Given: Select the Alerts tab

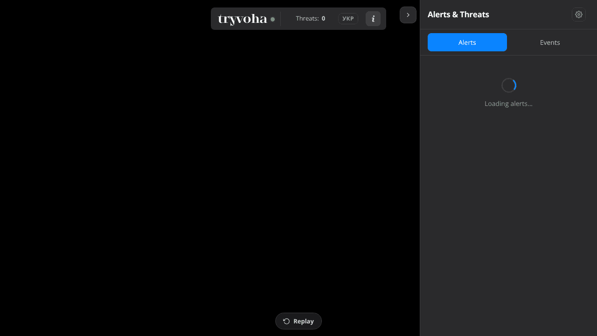Looking at the screenshot, I should point(467,42).
